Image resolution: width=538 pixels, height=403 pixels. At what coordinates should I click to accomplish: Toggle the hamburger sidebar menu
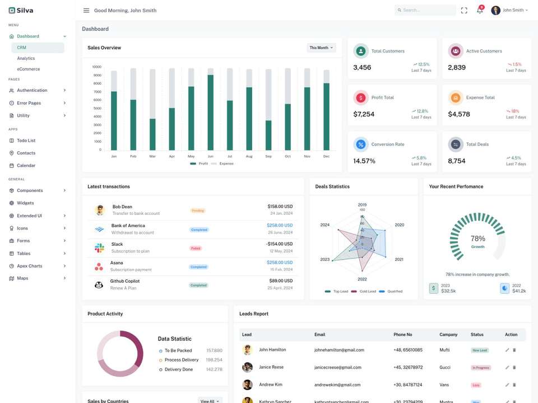point(86,10)
